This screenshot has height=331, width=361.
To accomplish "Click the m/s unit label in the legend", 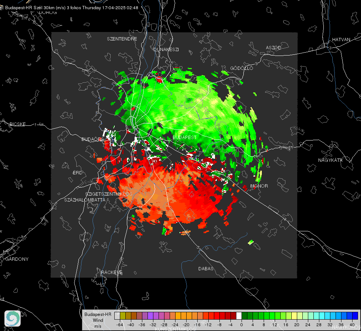I will pyautogui.click(x=98, y=326).
